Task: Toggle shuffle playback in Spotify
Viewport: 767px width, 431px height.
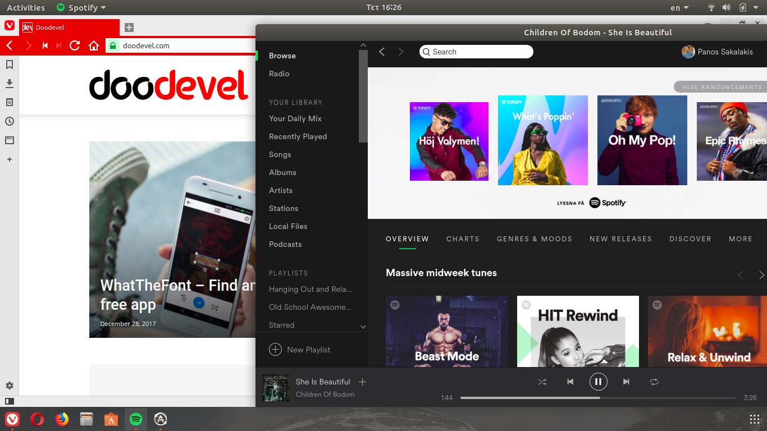Action: pos(542,381)
